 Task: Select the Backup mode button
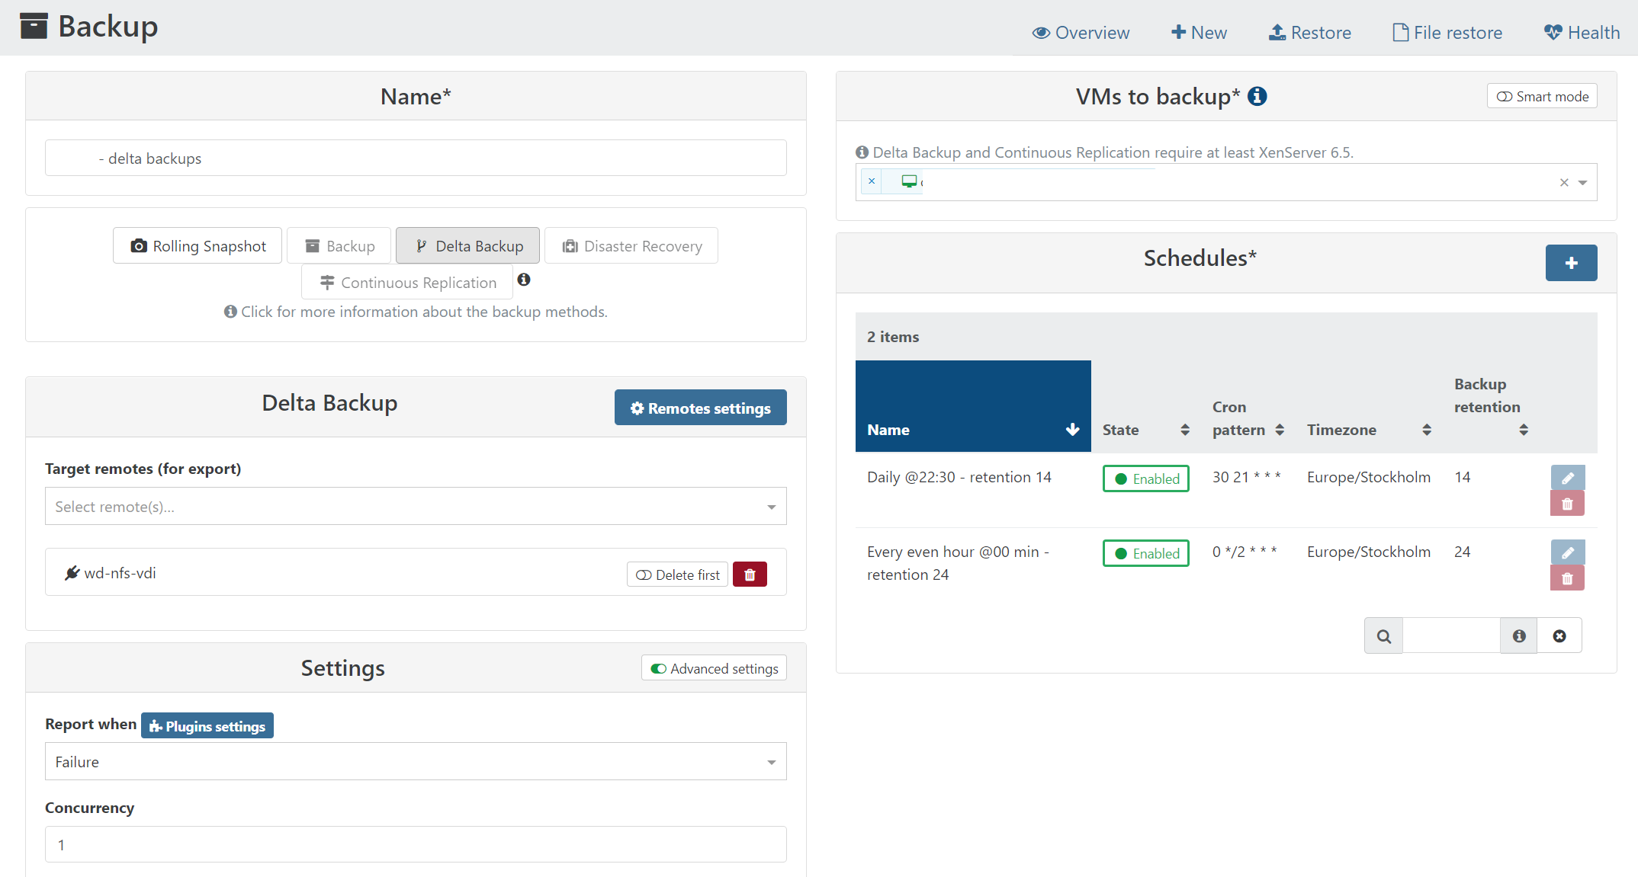(x=339, y=246)
